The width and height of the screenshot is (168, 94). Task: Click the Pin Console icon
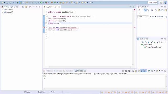pyautogui.click(x=149, y=71)
